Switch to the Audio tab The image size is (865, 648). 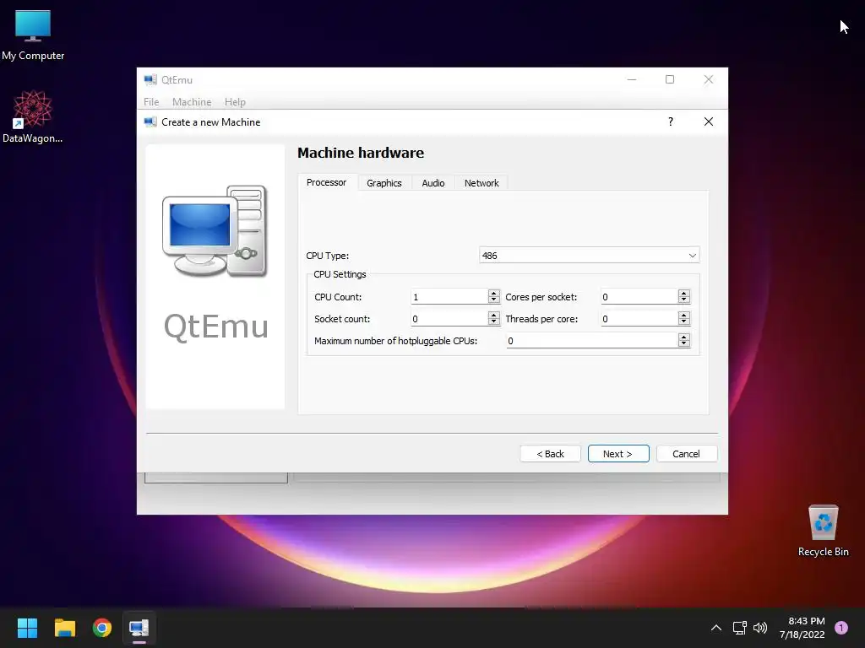(x=433, y=183)
